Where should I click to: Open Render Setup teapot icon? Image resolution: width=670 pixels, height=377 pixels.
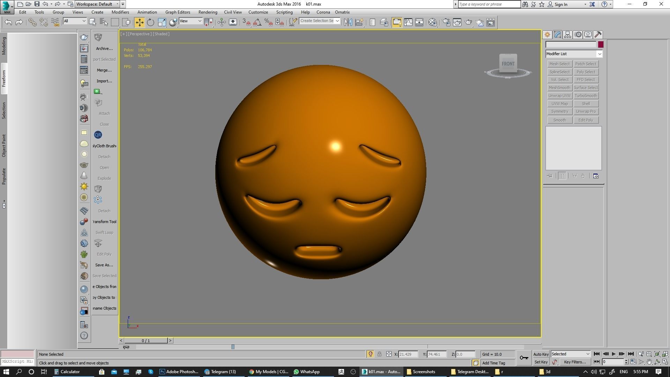(x=446, y=22)
